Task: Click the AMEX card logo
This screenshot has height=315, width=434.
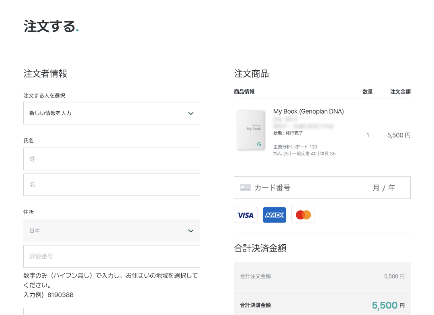Action: click(274, 215)
